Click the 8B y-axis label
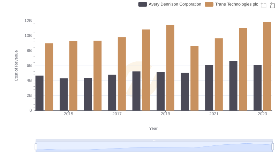Viewport: 279px width, 160px height. 29,51
